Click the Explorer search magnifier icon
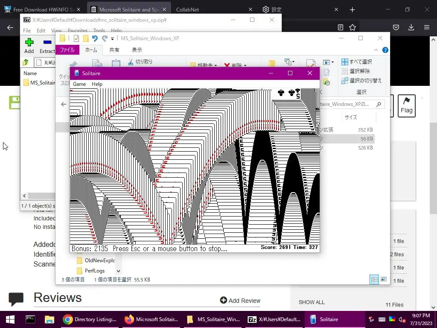The height and width of the screenshot is (328, 437). pyautogui.click(x=379, y=104)
